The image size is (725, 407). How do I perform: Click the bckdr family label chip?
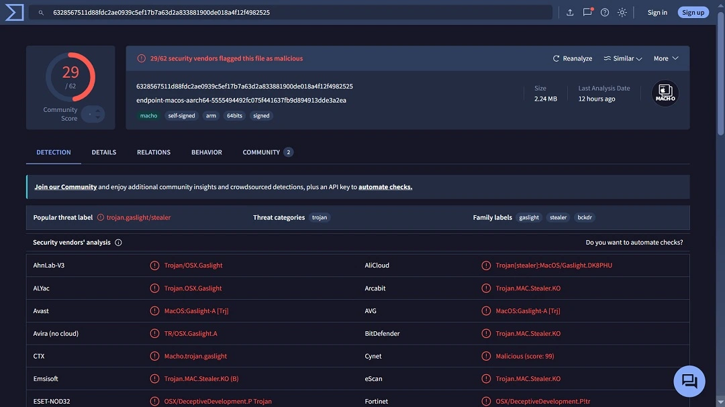click(x=585, y=218)
